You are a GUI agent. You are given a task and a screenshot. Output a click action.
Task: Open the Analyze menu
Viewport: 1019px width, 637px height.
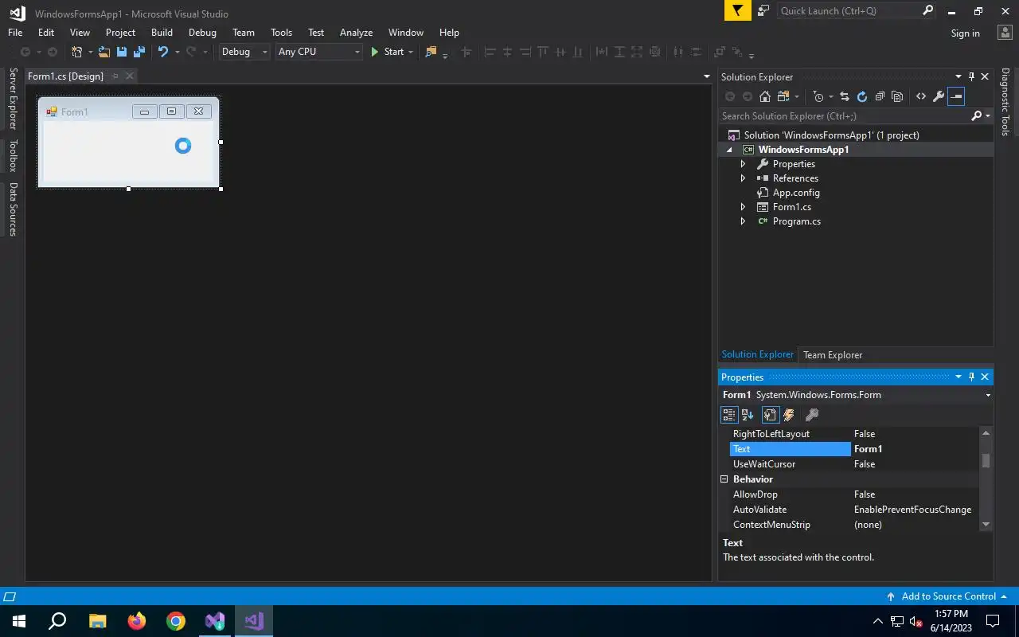click(356, 33)
